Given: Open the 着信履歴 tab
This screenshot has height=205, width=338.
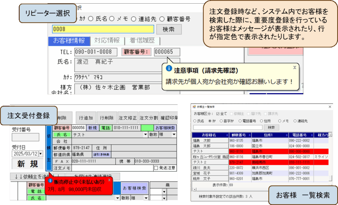Looking at the screenshot, I should [x=142, y=41].
